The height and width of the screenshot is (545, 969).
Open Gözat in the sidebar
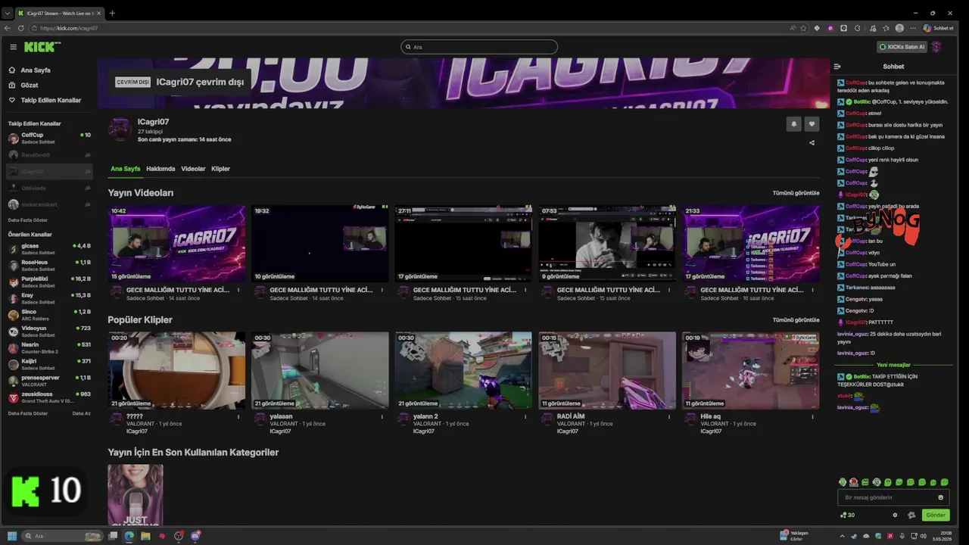(29, 86)
